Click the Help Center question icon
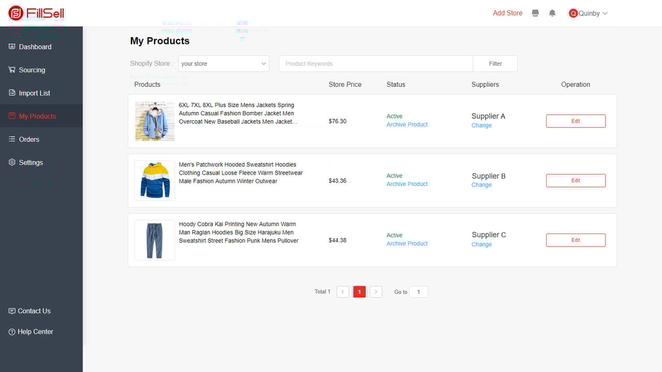 12,332
